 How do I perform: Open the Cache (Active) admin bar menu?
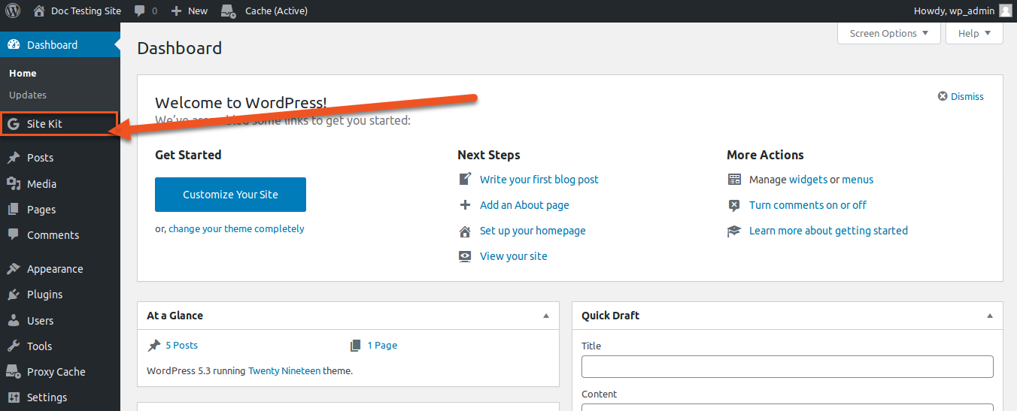(x=265, y=11)
